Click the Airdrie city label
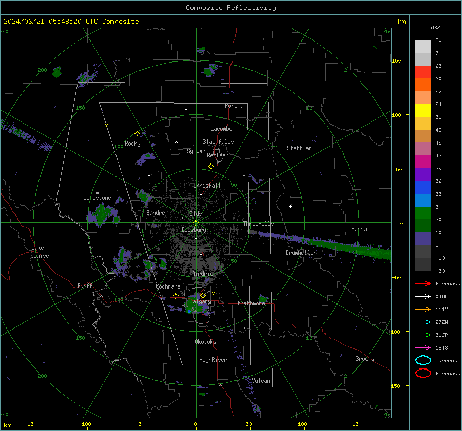The height and width of the screenshot is (431, 462). coord(202,274)
